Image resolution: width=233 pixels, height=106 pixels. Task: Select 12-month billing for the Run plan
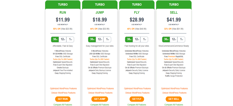pos(62,39)
